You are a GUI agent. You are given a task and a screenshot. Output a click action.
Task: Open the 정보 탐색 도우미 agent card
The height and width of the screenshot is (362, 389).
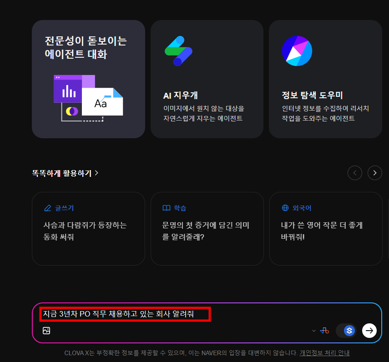point(325,79)
